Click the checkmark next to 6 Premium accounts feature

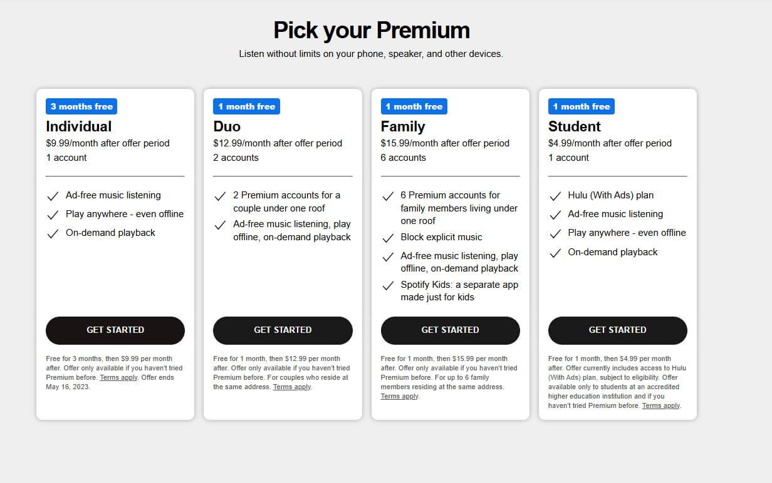[388, 196]
